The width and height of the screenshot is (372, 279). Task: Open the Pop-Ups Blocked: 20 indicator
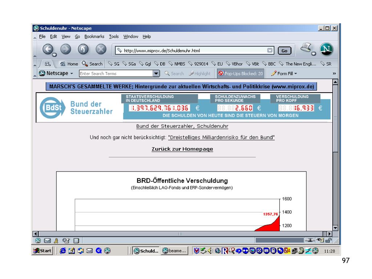click(240, 73)
